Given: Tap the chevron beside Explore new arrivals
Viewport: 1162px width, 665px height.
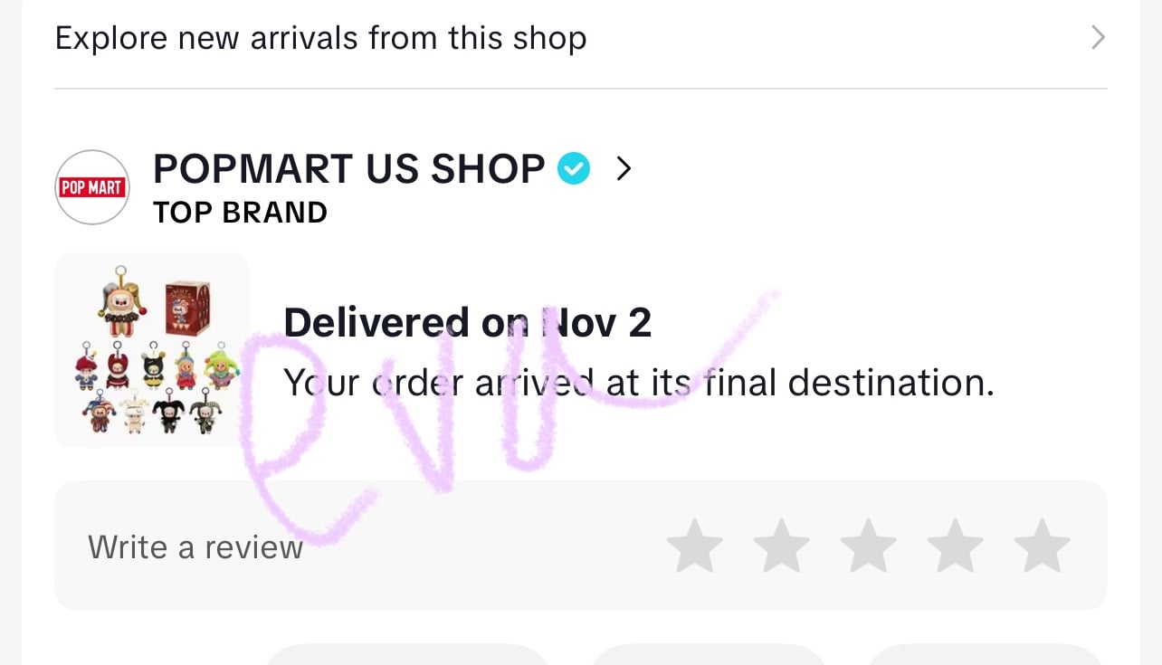Looking at the screenshot, I should point(1098,38).
